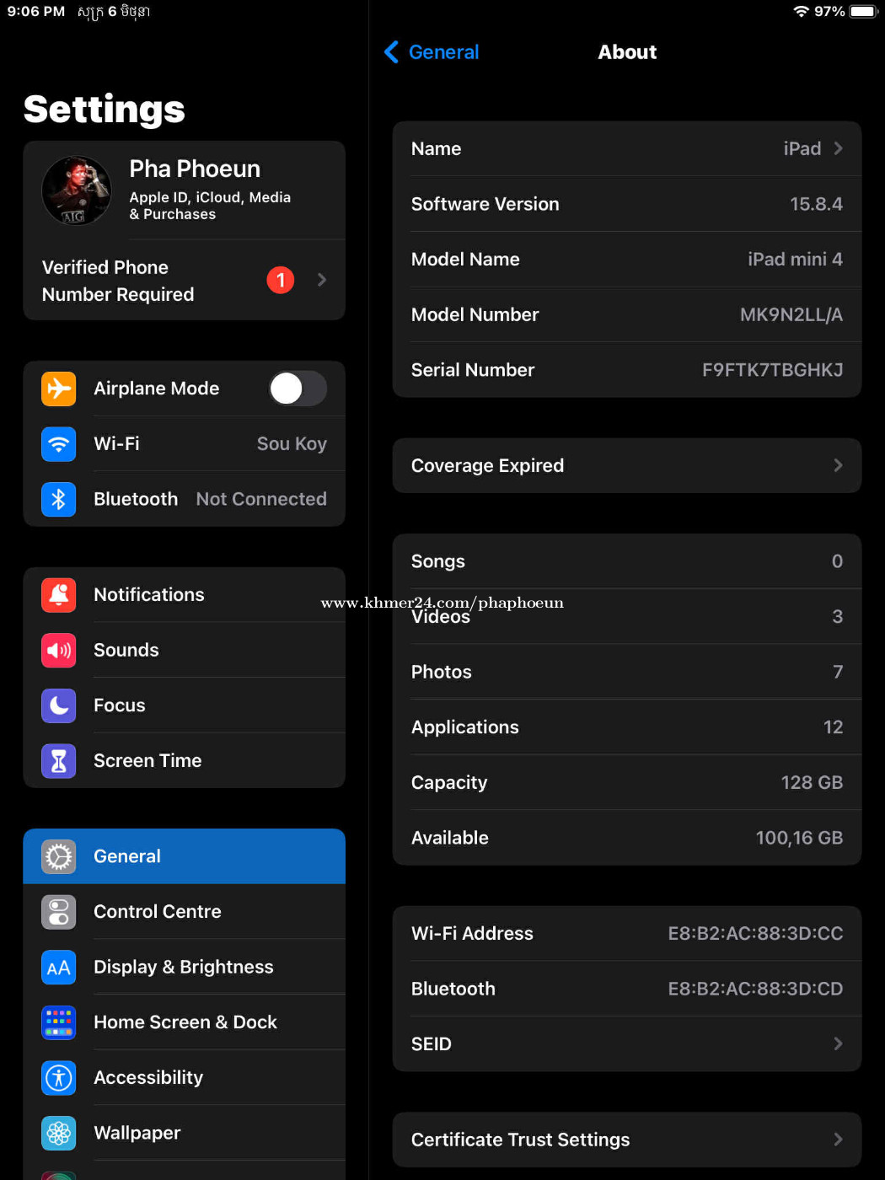Tap the Songs count row

pos(627,561)
